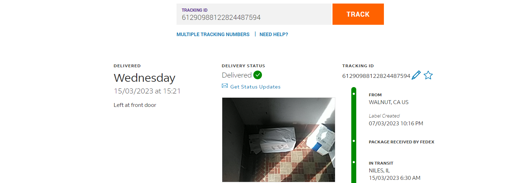The image size is (514, 183).
Task: Click the PACKAGE RECEIVED BY FEDEX label
Action: tap(401, 142)
